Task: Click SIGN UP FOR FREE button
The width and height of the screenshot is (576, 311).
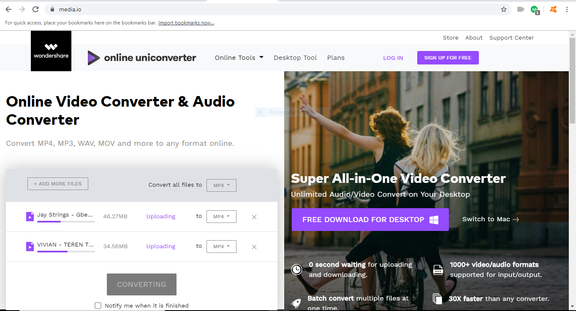Action: coord(448,58)
